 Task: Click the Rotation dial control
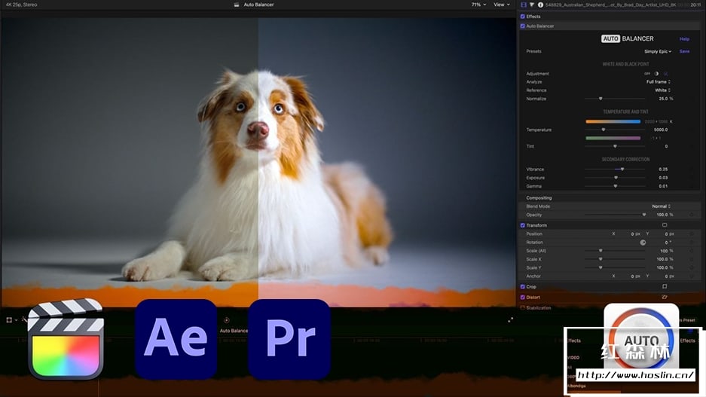pos(643,243)
